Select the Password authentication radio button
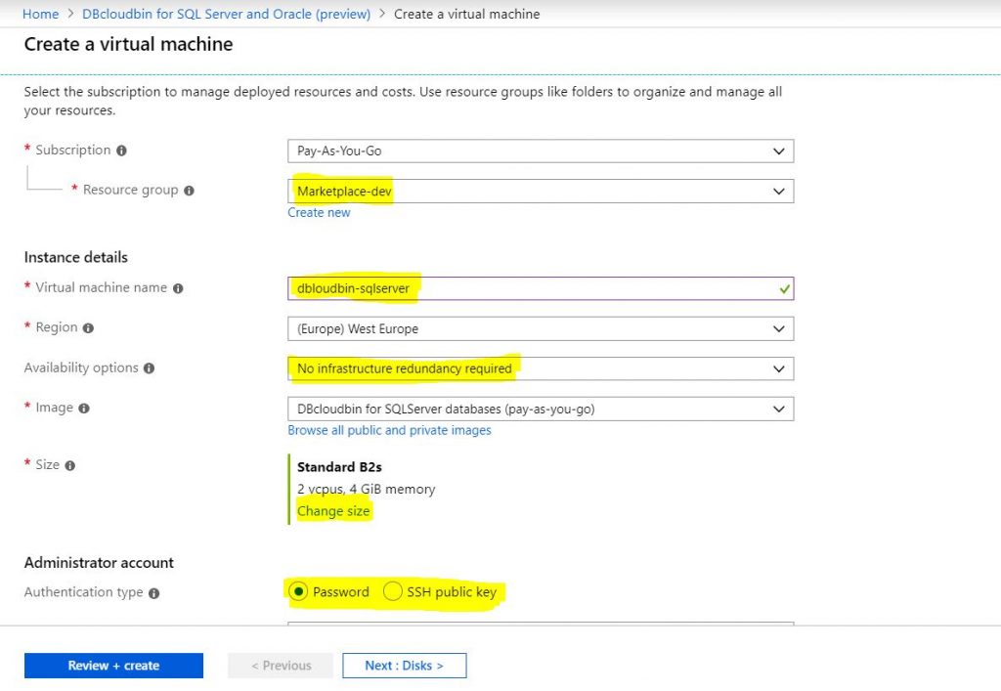Screen dimensions: 1001x691 (298, 591)
